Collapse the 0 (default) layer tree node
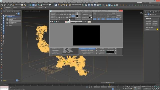Image resolution: width=160 pixels, height=90 pixels. coord(5,17)
